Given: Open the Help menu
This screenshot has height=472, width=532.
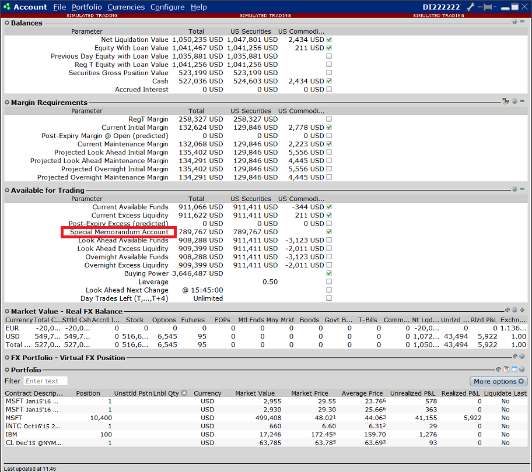Looking at the screenshot, I should click(199, 7).
